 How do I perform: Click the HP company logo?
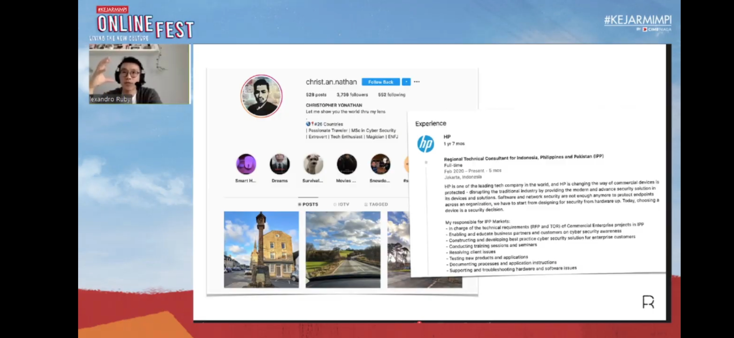click(x=426, y=144)
